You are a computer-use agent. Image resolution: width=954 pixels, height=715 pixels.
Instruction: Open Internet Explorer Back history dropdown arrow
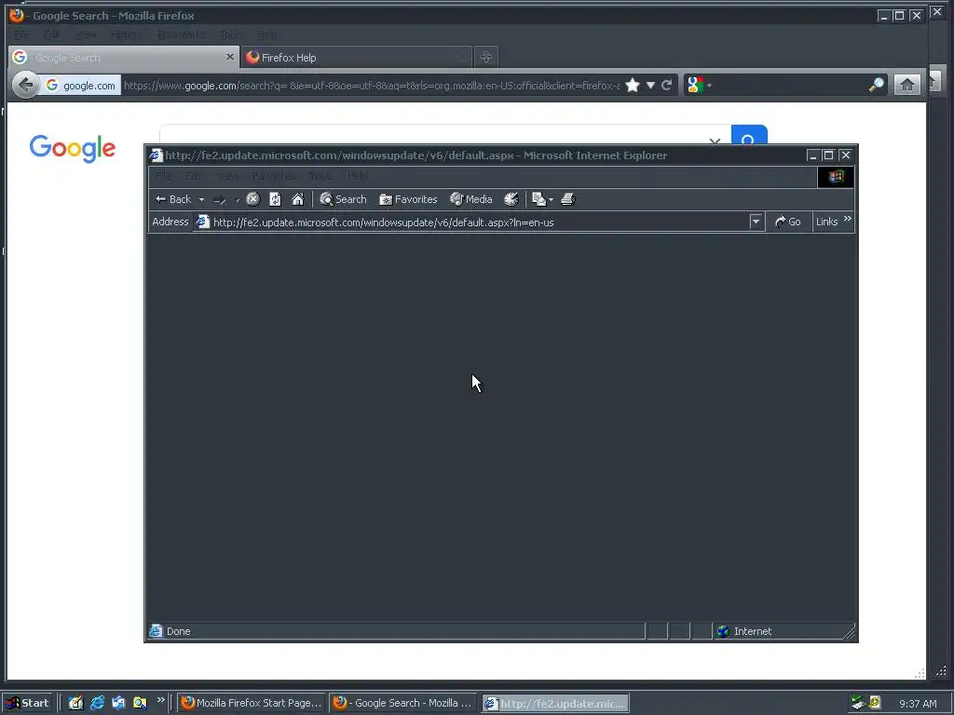[201, 199]
